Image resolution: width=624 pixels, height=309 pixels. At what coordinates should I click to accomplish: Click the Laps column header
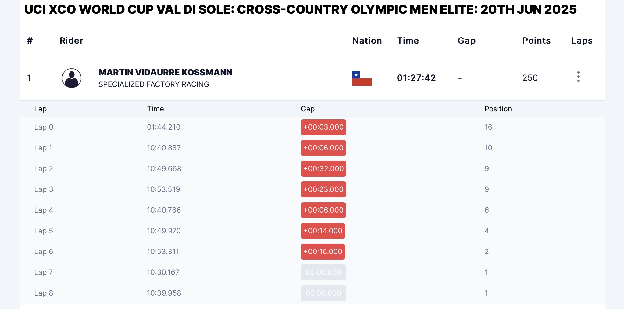(x=582, y=41)
